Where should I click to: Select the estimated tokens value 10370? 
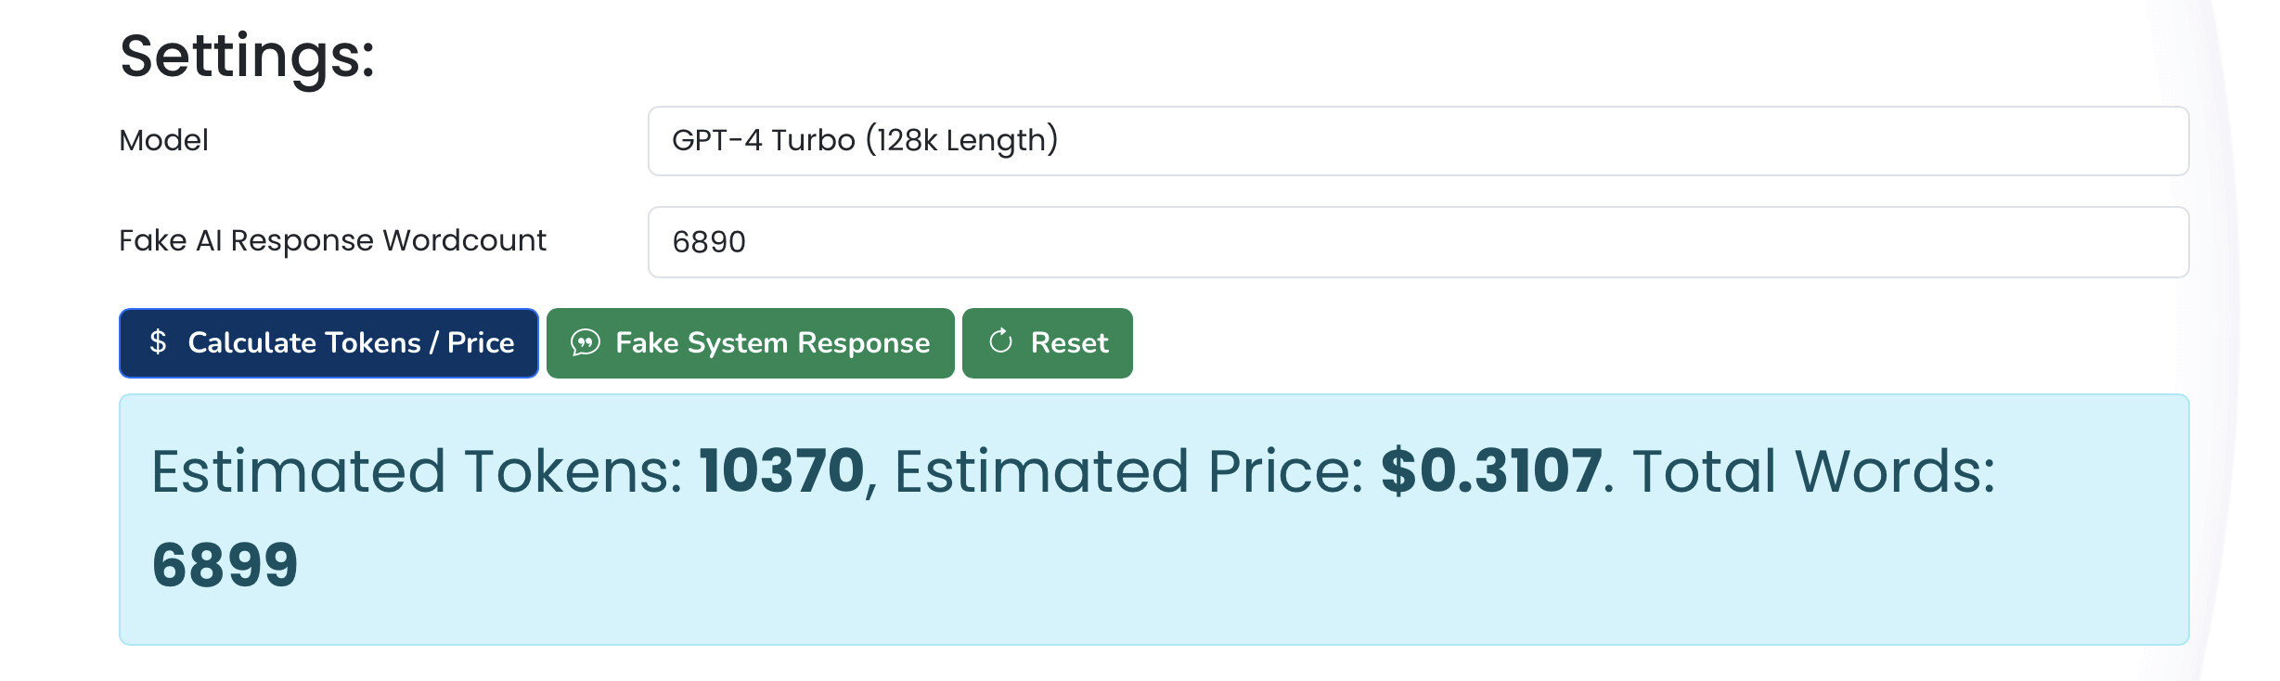click(x=781, y=470)
